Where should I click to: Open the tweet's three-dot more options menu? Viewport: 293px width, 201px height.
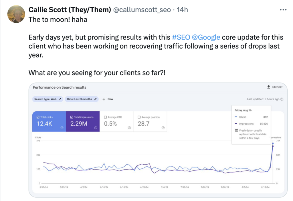[x=283, y=10]
